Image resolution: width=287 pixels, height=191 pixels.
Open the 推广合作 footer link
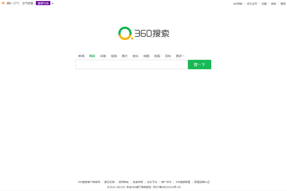click(166, 182)
